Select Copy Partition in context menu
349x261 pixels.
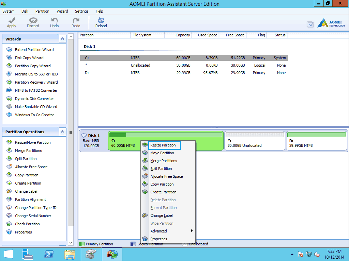coord(168,184)
